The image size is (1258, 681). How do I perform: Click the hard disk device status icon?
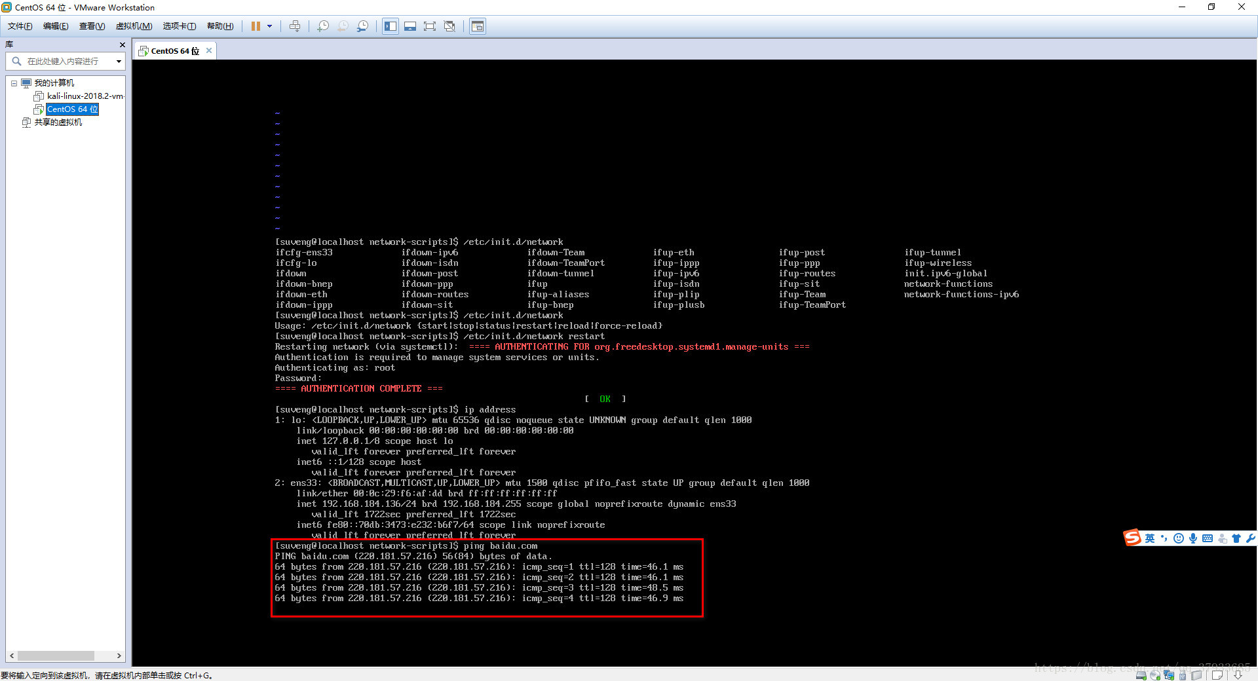pyautogui.click(x=1141, y=675)
